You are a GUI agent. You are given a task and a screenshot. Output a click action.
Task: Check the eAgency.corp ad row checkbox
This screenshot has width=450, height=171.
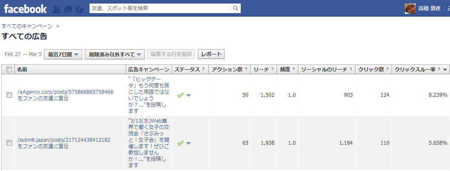[x=9, y=95]
